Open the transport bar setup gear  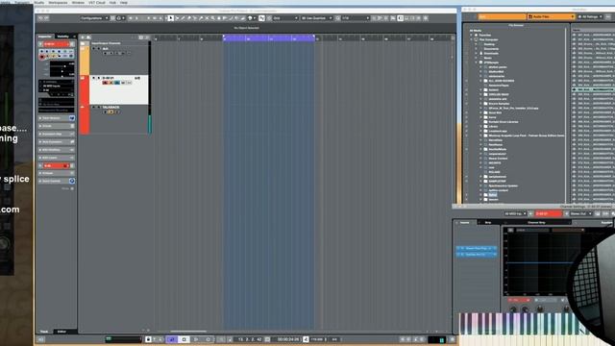coord(452,339)
